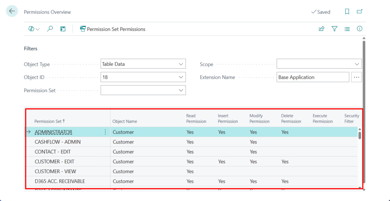The height and width of the screenshot is (201, 390).
Task: Click the search magnifier icon
Action: pyautogui.click(x=50, y=29)
